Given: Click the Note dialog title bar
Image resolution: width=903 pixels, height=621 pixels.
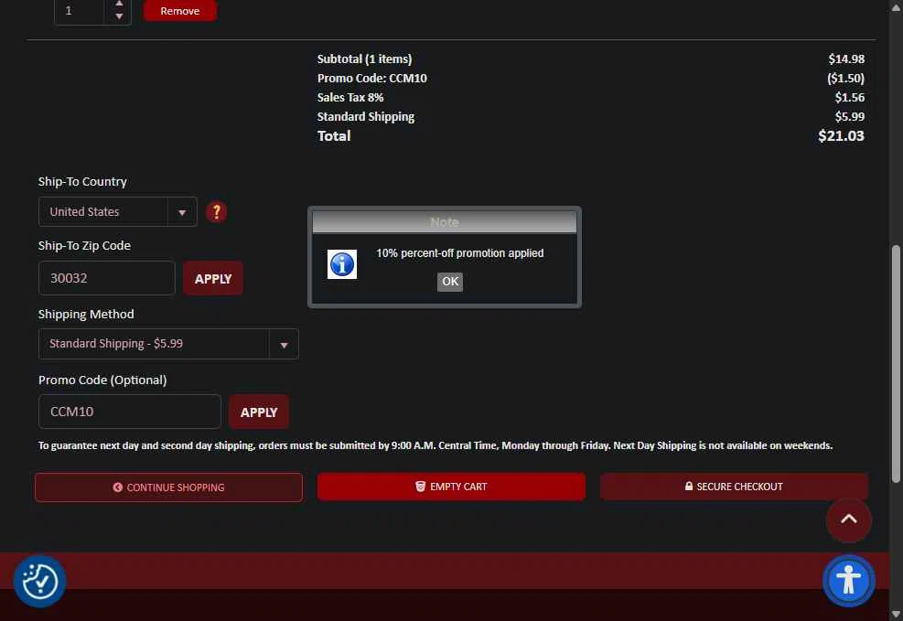Looking at the screenshot, I should tap(445, 222).
